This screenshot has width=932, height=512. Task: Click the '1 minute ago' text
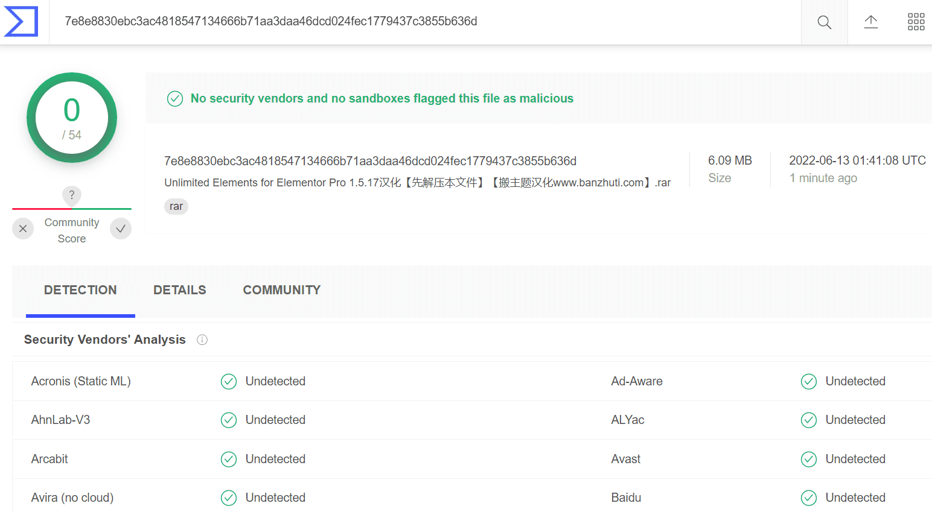pyautogui.click(x=823, y=178)
